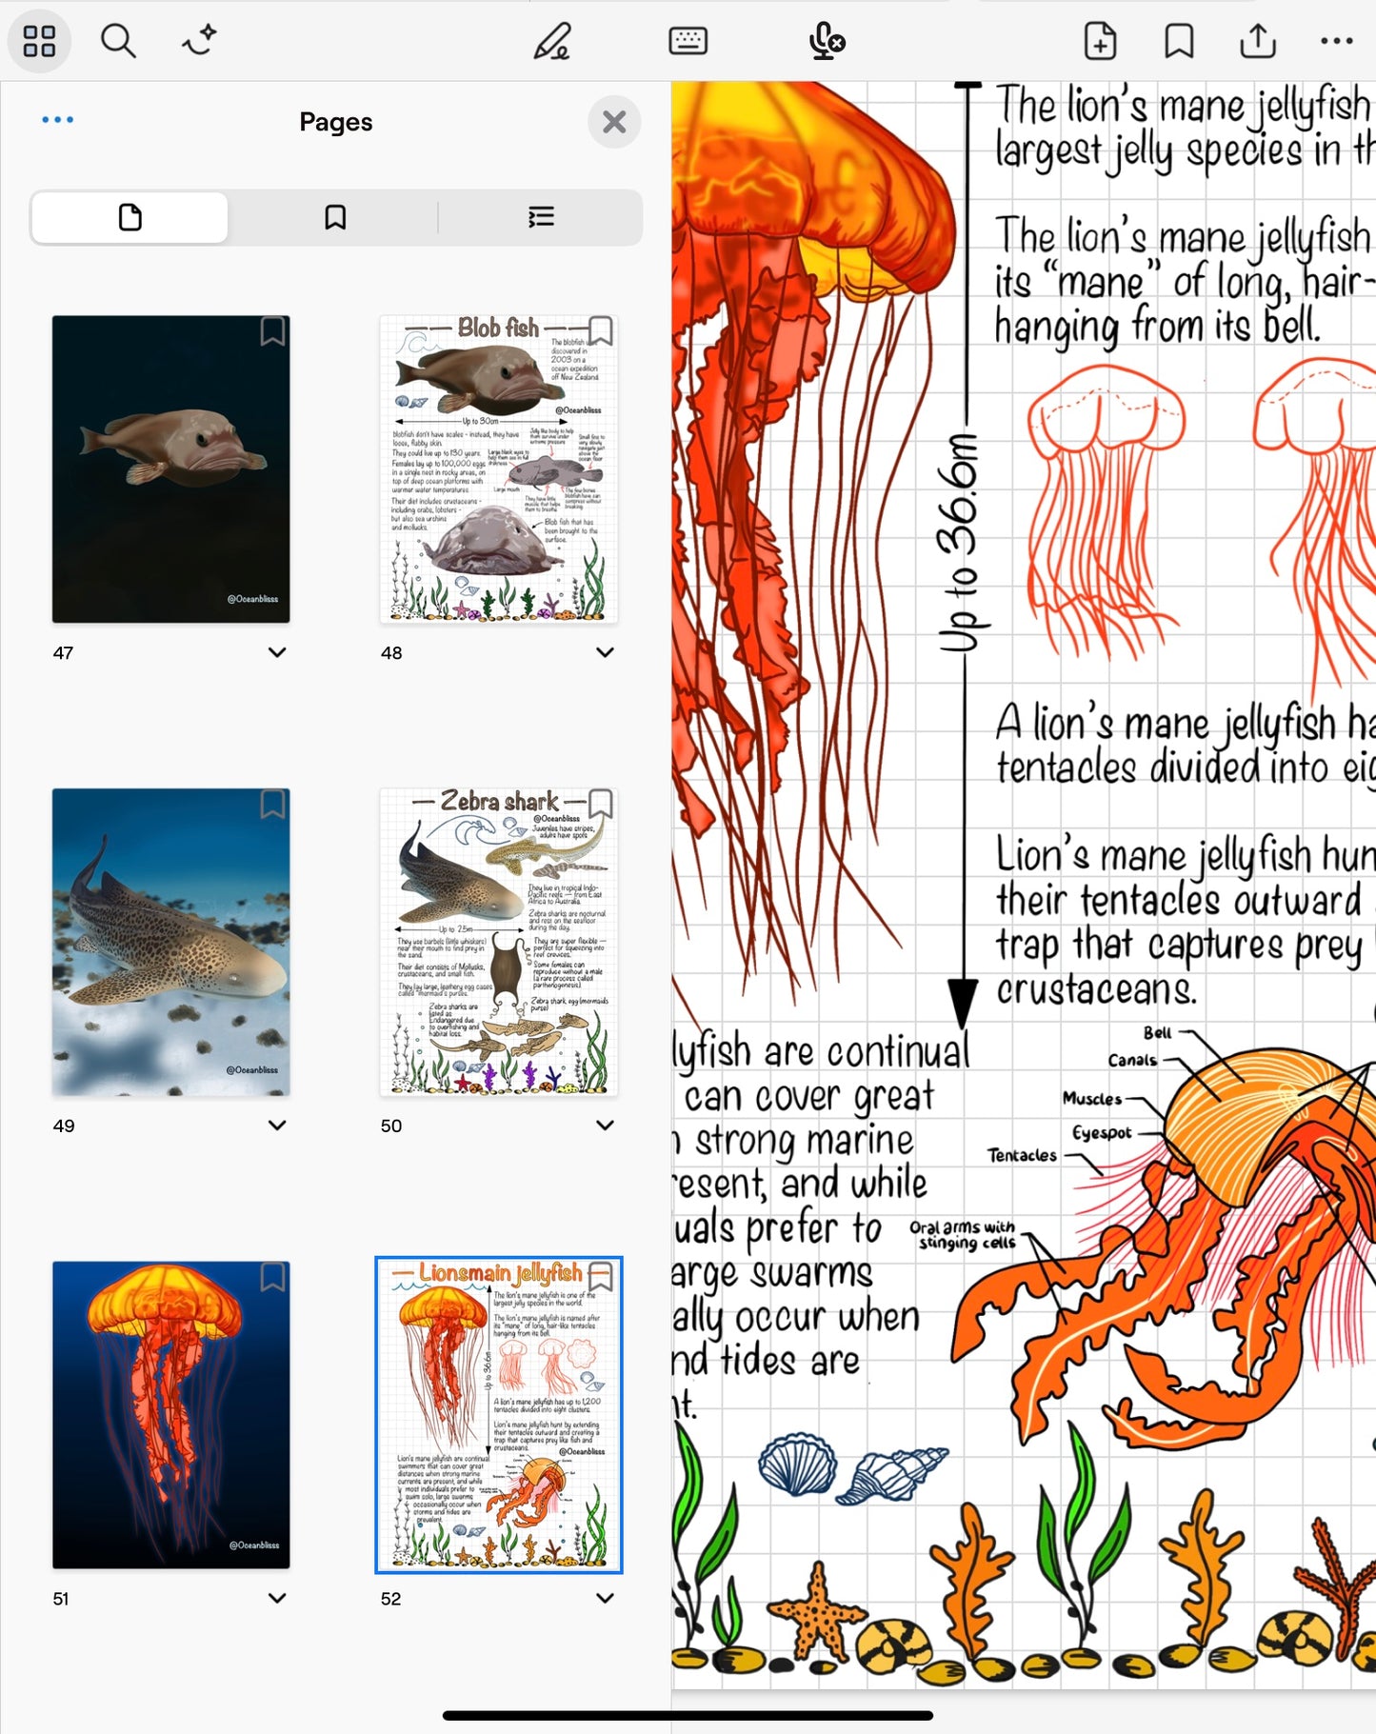Viewport: 1376px width, 1734px height.
Task: Toggle bookmark on page 48 thumbnail
Action: (x=600, y=331)
